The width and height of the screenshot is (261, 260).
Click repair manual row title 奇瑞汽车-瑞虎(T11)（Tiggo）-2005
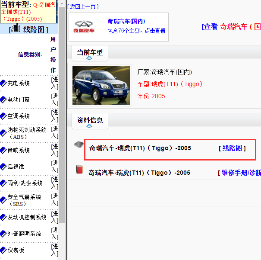coord(139,173)
